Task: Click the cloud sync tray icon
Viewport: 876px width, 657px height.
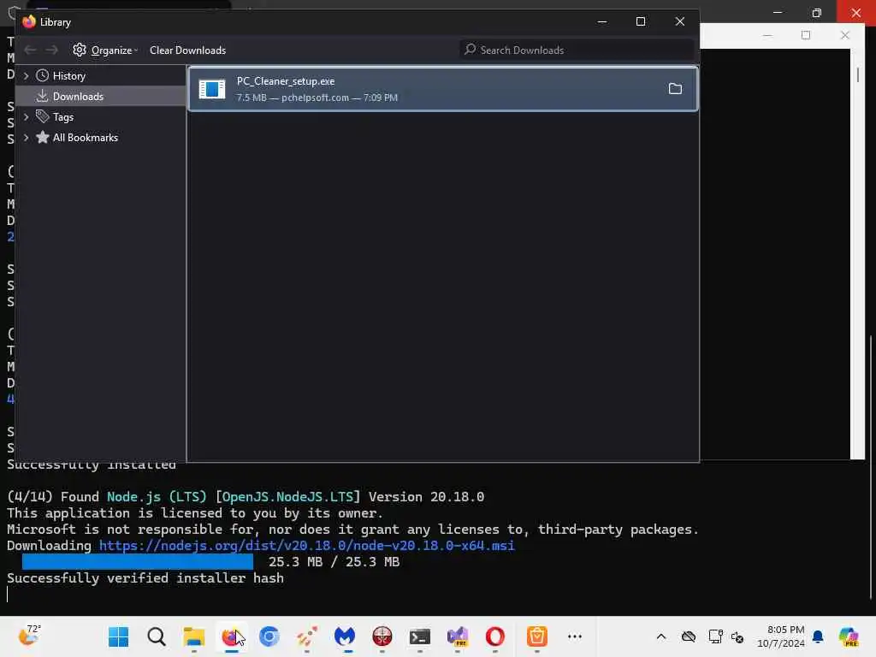Action: [x=689, y=636]
